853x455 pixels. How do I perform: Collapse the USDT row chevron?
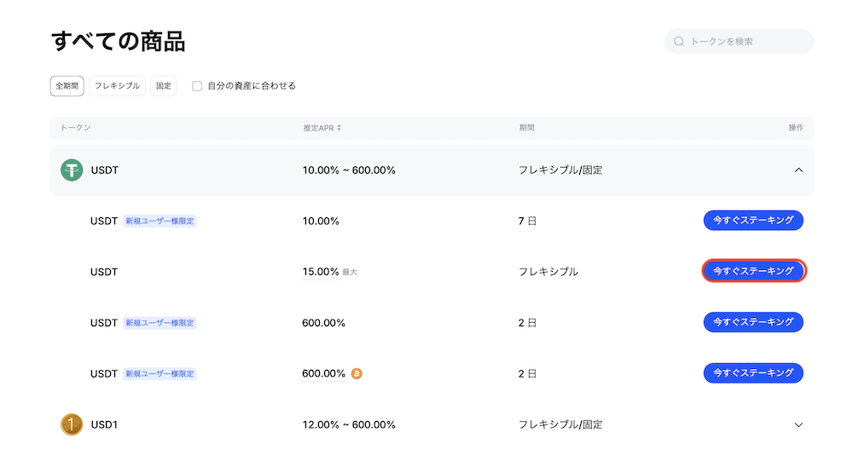click(x=798, y=170)
